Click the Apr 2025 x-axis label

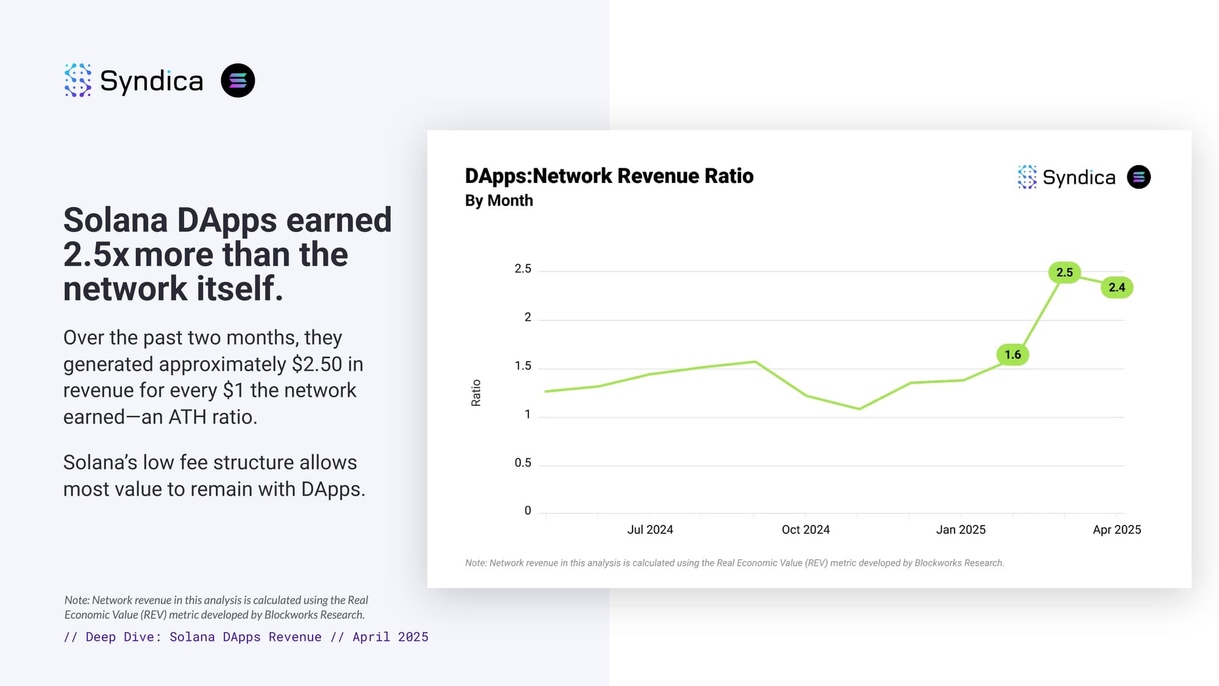coord(1117,530)
